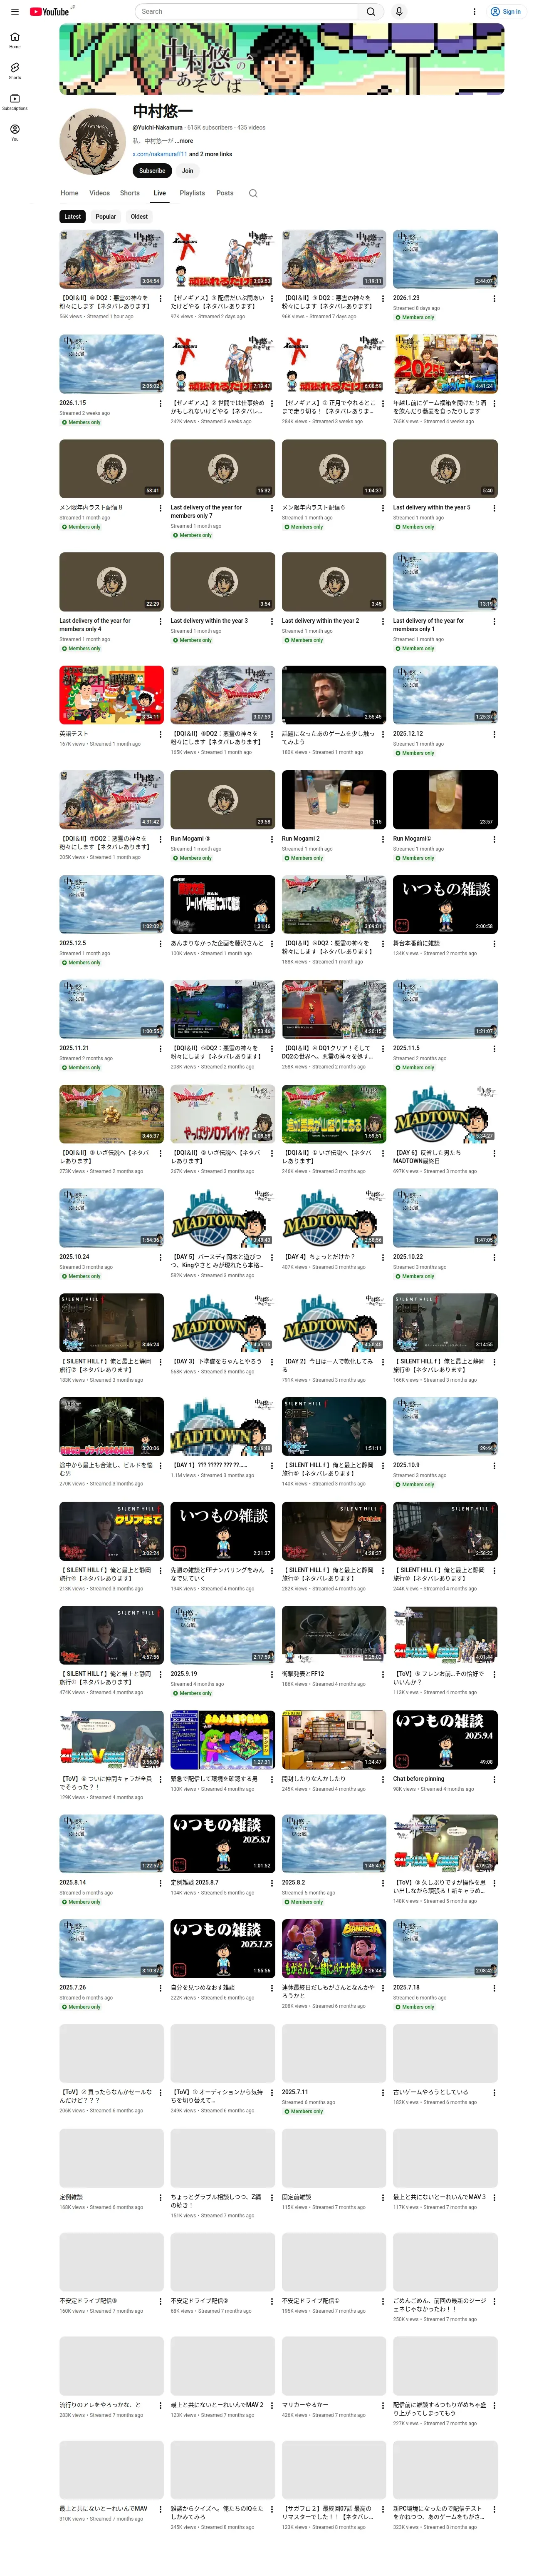
Task: Select the Latest filter chip
Action: pos(72,217)
